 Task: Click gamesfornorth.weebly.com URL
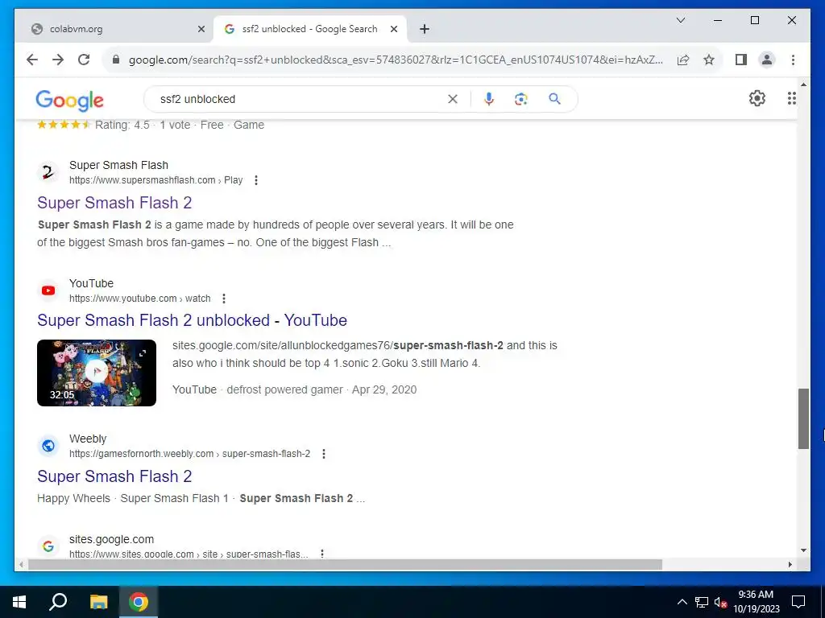click(189, 454)
